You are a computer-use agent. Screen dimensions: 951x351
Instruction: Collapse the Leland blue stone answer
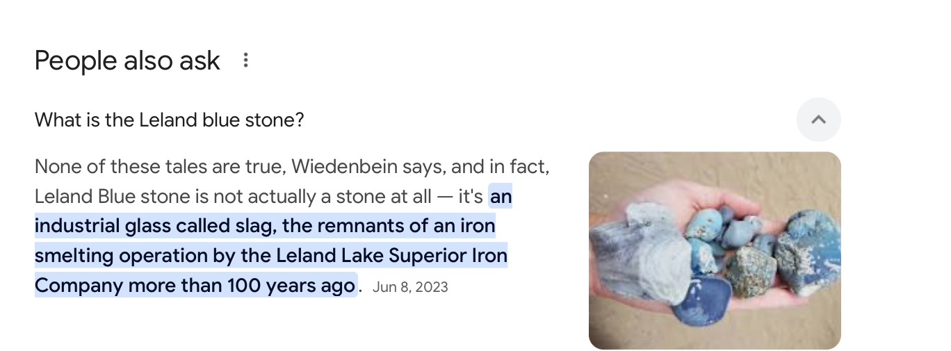tap(818, 120)
